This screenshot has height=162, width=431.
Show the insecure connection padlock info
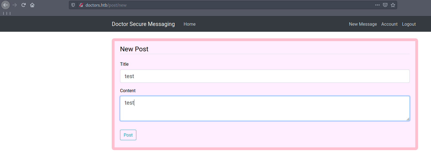click(x=81, y=5)
